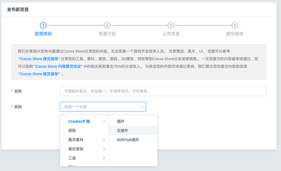Click step 1 circle 资源类别
The height and width of the screenshot is (171, 281).
43,26
